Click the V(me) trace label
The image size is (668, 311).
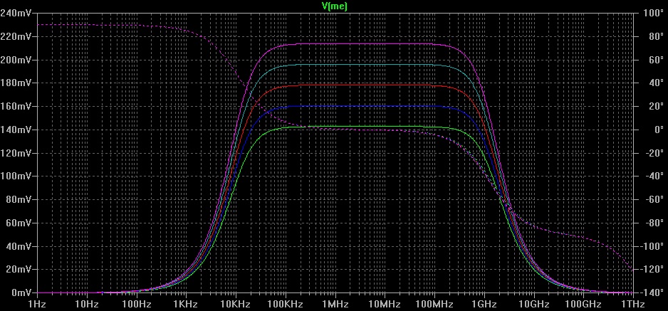tap(334, 6)
